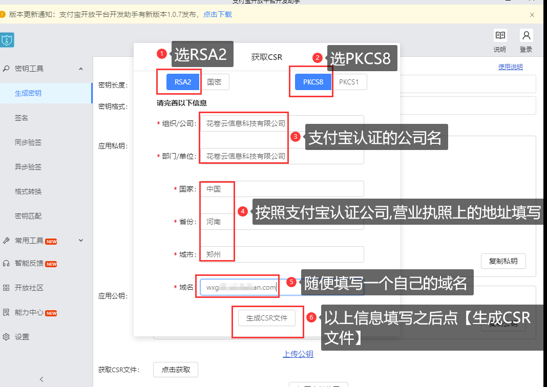Select 国密 key type
This screenshot has height=387, width=547.
[214, 82]
